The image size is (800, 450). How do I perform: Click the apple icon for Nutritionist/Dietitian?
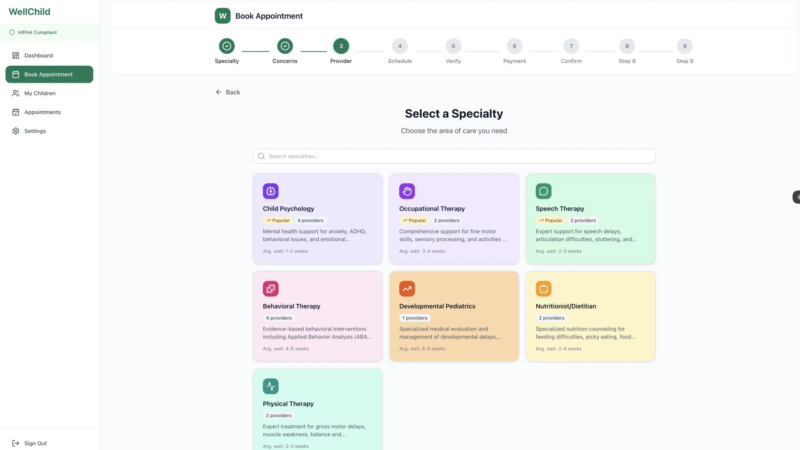tap(543, 288)
